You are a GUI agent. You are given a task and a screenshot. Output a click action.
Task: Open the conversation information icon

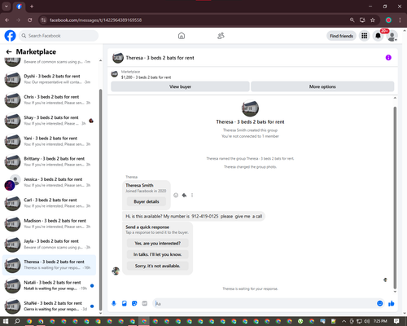coord(388,58)
